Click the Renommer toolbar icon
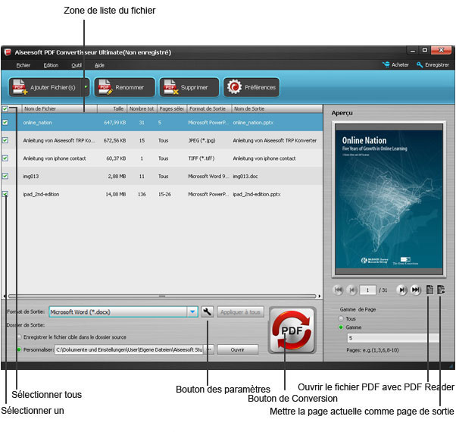The height and width of the screenshot is (432, 456). point(105,87)
